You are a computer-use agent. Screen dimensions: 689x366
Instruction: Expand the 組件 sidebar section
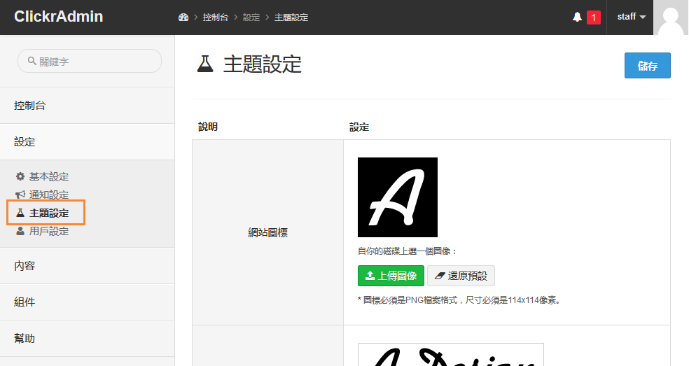pos(88,302)
